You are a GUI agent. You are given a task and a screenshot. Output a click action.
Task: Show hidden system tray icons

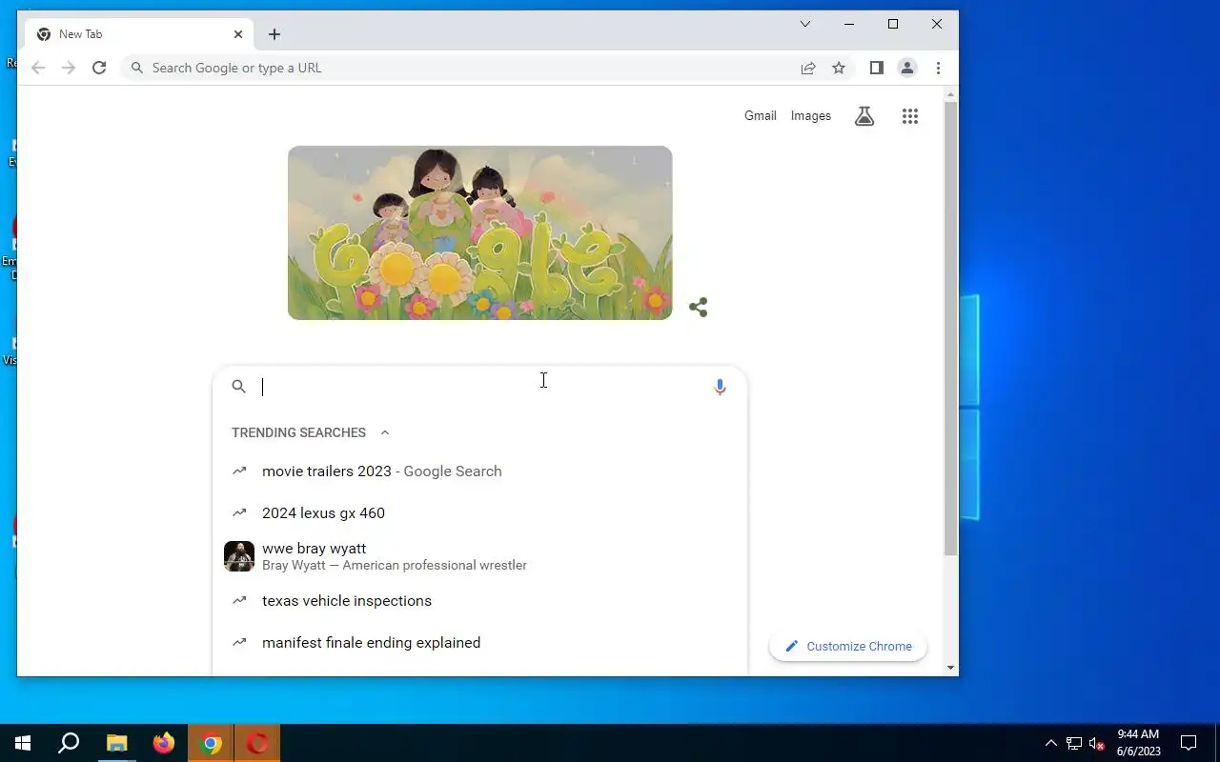pos(1051,743)
